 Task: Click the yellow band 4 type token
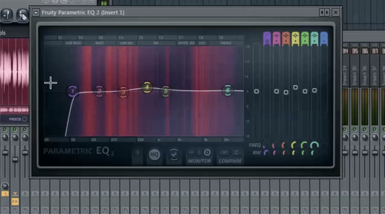pyautogui.click(x=296, y=39)
